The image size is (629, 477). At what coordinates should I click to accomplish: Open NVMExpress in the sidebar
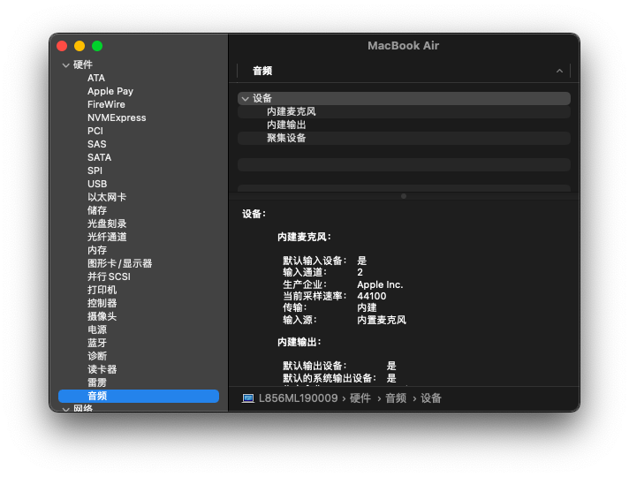pyautogui.click(x=117, y=117)
